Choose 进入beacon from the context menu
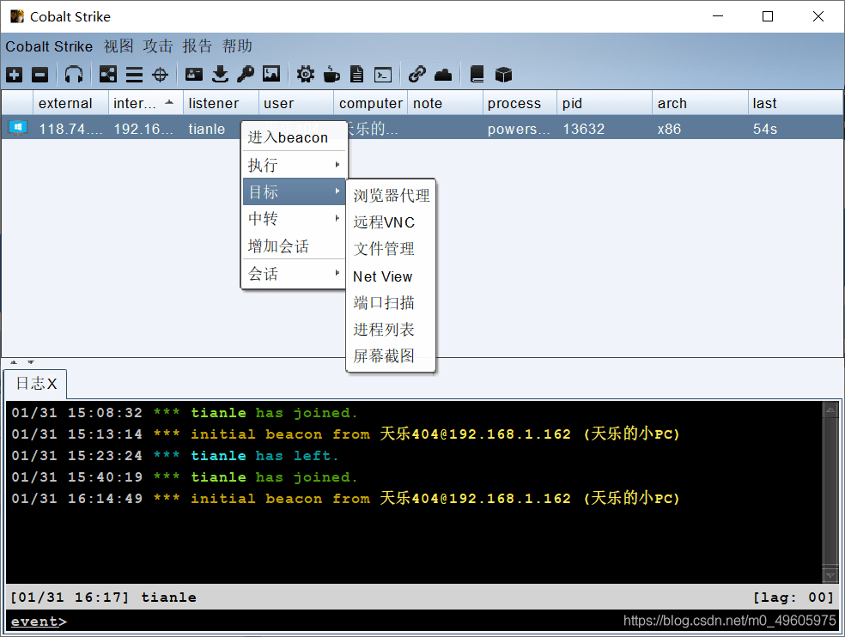 295,137
